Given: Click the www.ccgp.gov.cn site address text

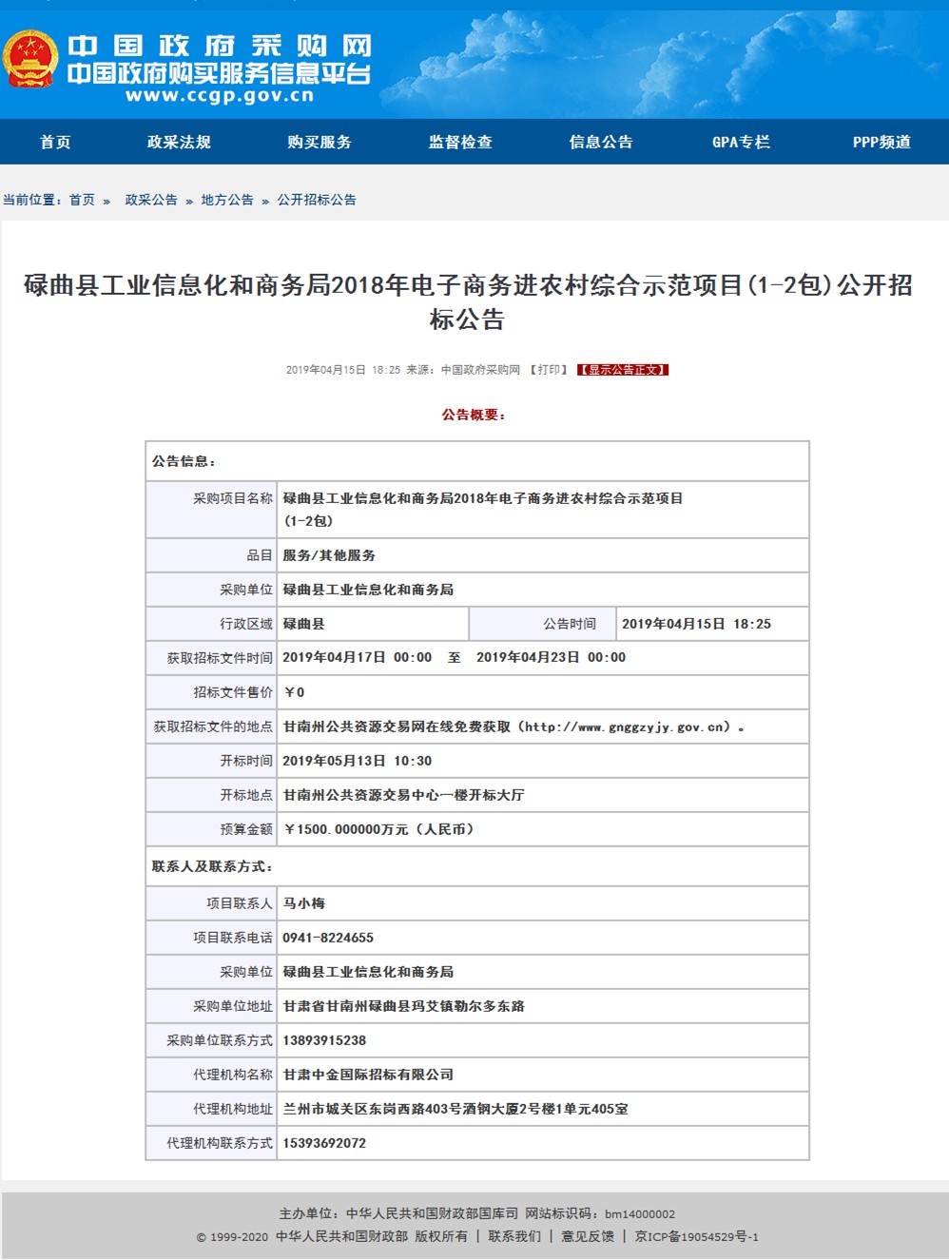Looking at the screenshot, I should click(220, 96).
